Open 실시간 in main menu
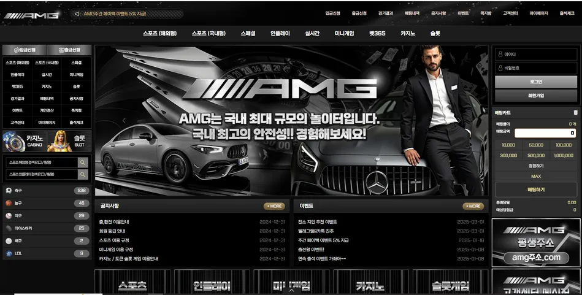This screenshot has width=582, height=295. click(312, 33)
